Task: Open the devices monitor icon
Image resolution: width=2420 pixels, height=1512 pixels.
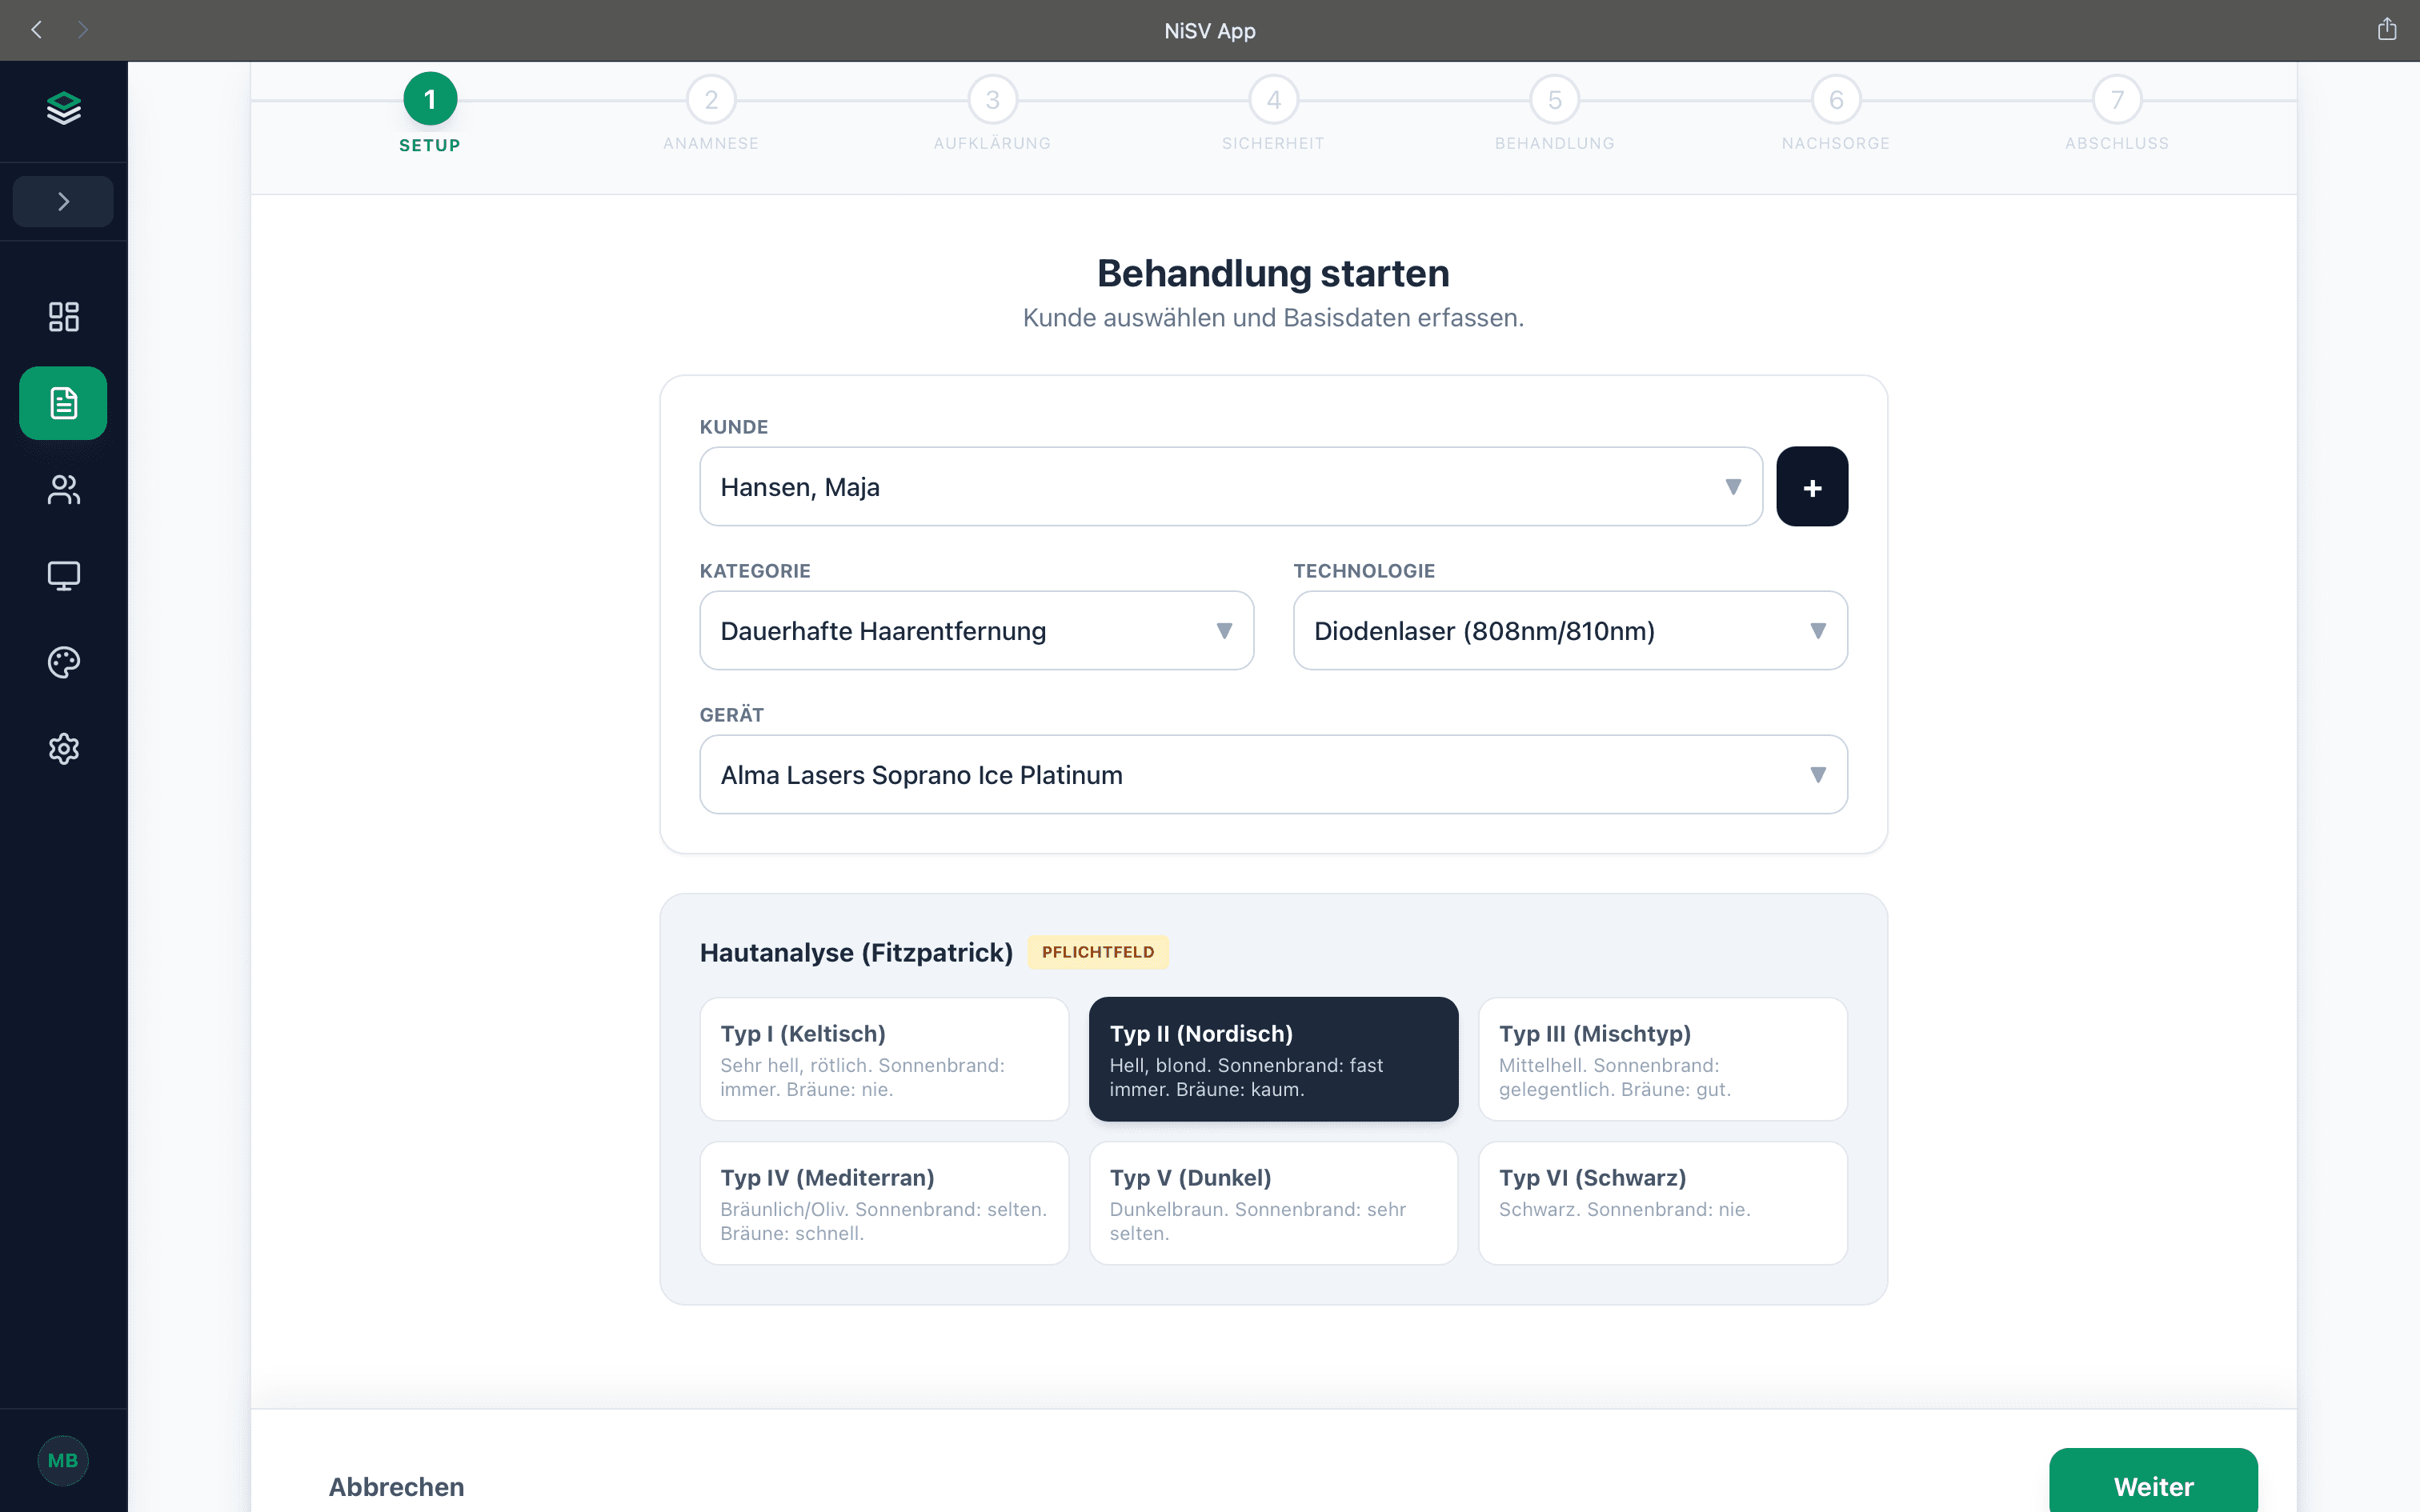Action: pyautogui.click(x=63, y=576)
